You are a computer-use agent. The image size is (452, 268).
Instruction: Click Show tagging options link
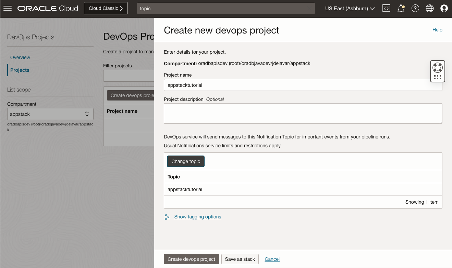tap(198, 217)
